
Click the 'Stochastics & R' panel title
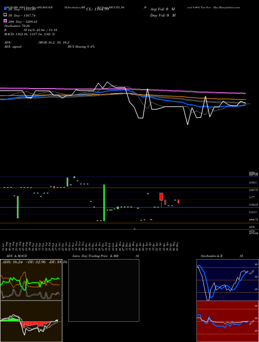(x=212, y=256)
